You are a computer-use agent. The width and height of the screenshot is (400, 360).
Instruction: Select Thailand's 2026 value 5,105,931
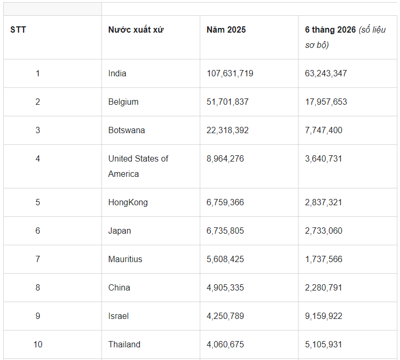tap(323, 344)
